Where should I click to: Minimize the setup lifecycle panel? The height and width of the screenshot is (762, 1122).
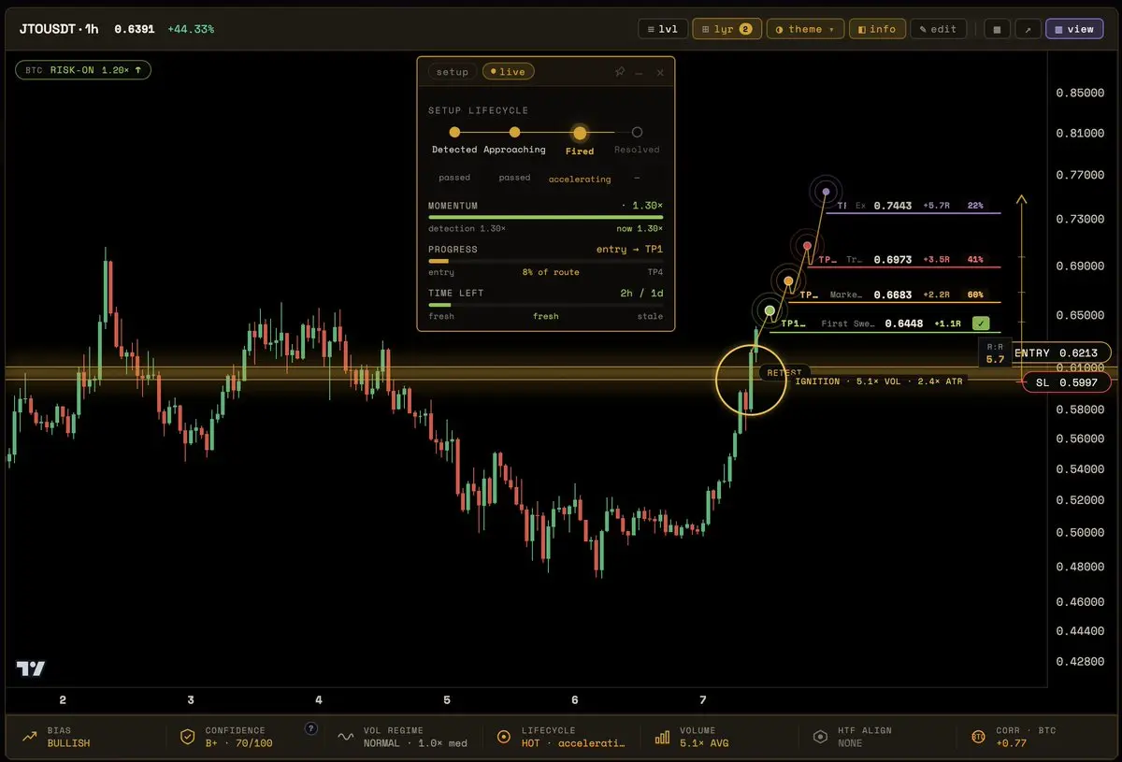click(640, 72)
